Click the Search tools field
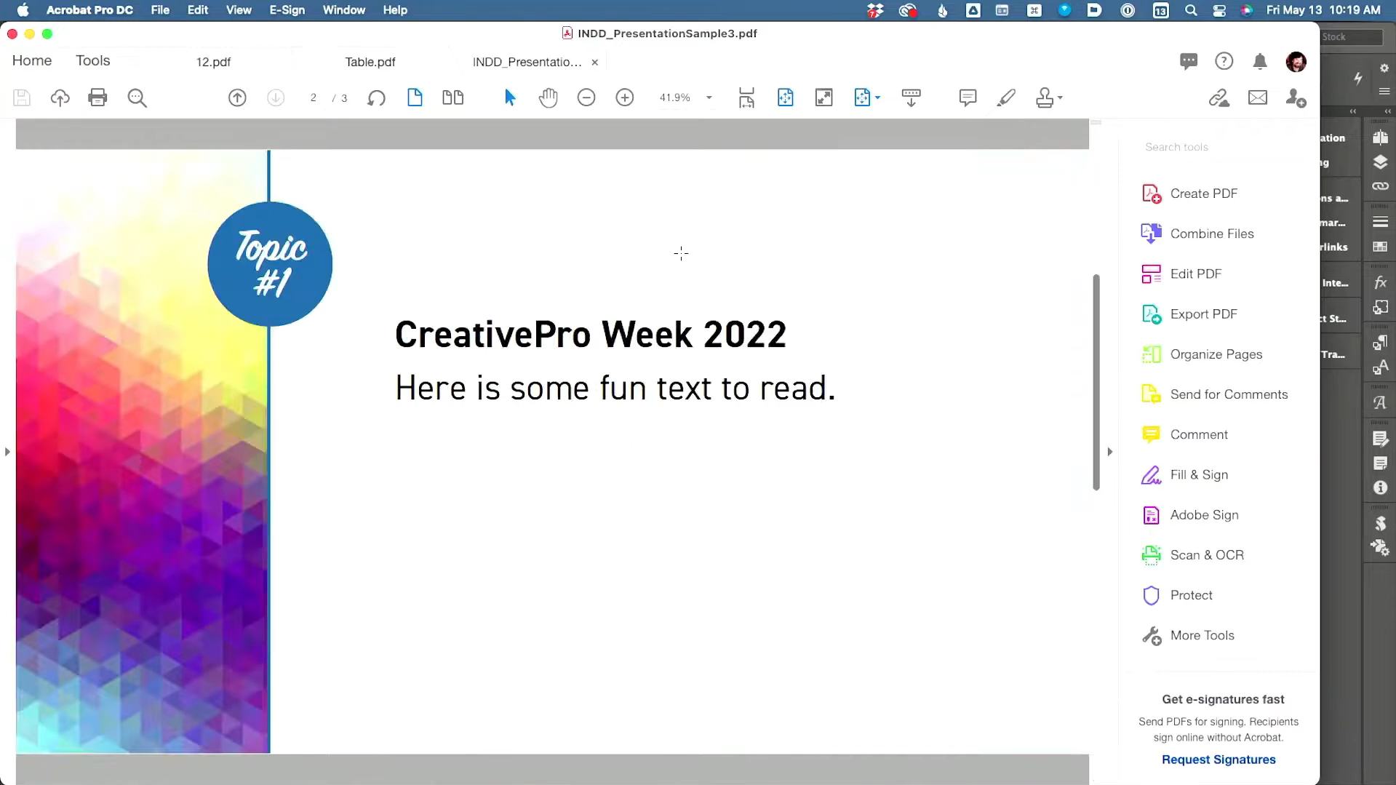The width and height of the screenshot is (1396, 785). coord(1219,147)
